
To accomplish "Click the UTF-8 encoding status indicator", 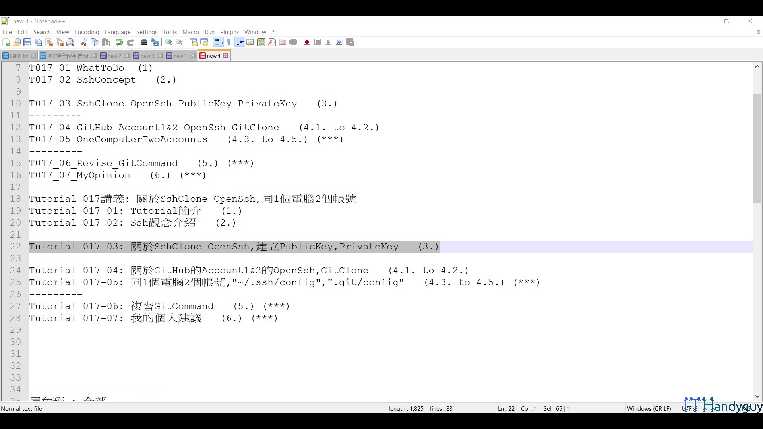I will (689, 408).
